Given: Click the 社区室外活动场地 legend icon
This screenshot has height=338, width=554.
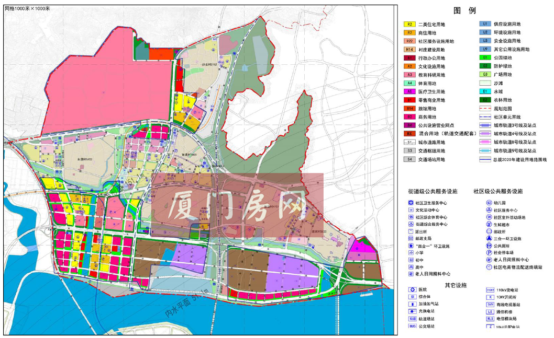Looking at the screenshot, I should pos(489,217).
